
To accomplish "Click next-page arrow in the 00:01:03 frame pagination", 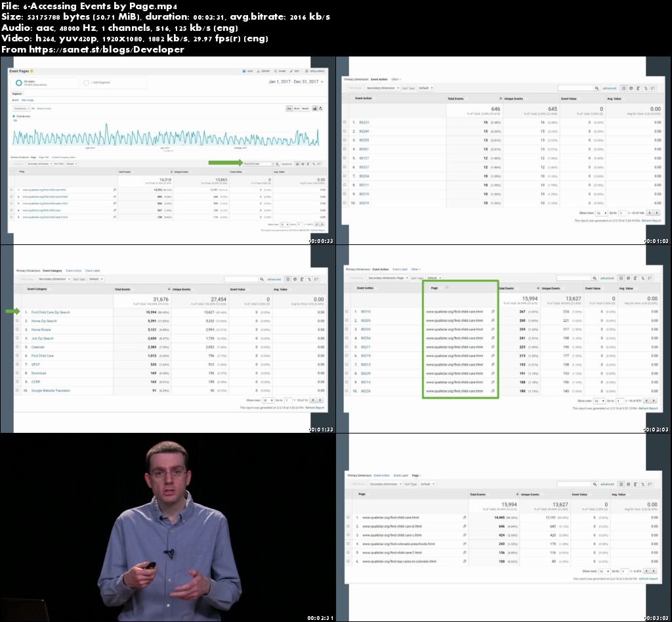I will 656,213.
